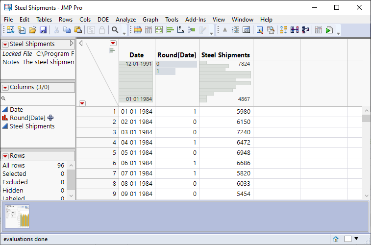Expand the first toolbar overflow arrow after Search
The image size is (371, 245).
pos(124,33)
